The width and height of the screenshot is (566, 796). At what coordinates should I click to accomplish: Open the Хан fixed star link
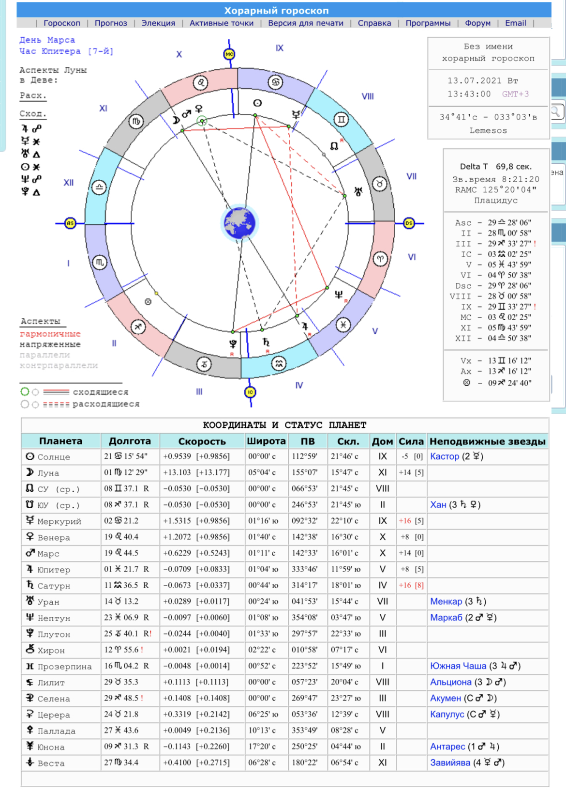pyautogui.click(x=438, y=504)
